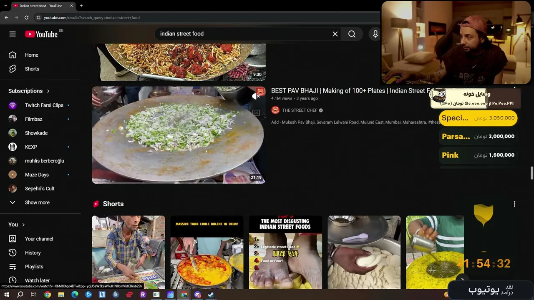Click the magnifier search button
Screen dimensions: 534x300
point(352,34)
